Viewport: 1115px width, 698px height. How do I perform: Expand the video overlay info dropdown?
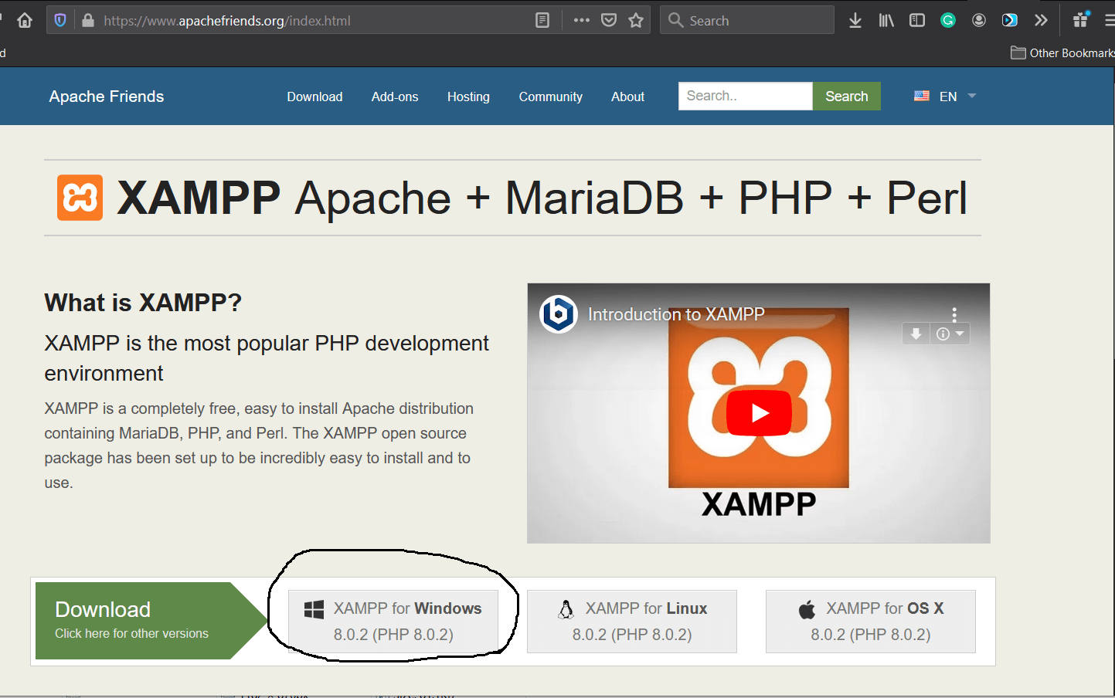(950, 334)
